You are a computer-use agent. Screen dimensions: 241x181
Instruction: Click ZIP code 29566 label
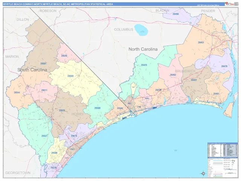(120, 108)
